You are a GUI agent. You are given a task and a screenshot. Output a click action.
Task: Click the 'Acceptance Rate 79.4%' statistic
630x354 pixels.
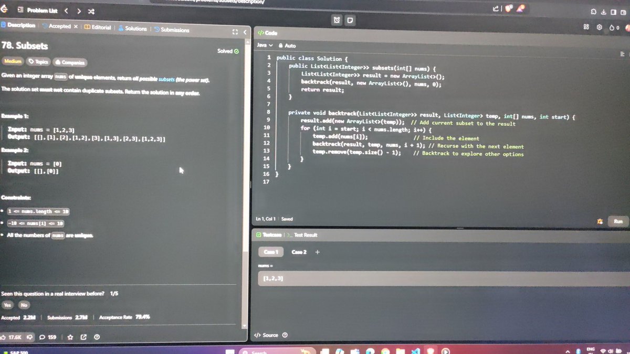pos(125,317)
